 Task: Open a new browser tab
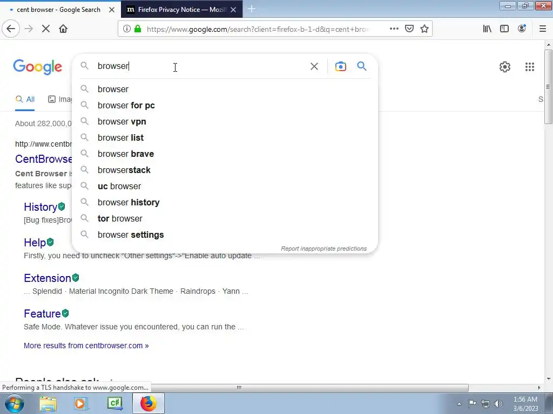pyautogui.click(x=252, y=9)
